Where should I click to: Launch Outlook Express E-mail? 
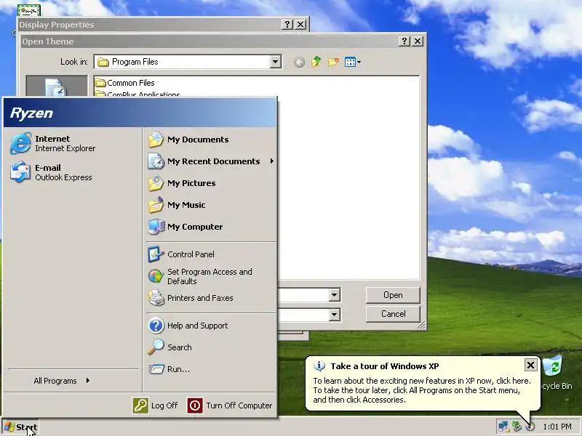[x=51, y=172]
